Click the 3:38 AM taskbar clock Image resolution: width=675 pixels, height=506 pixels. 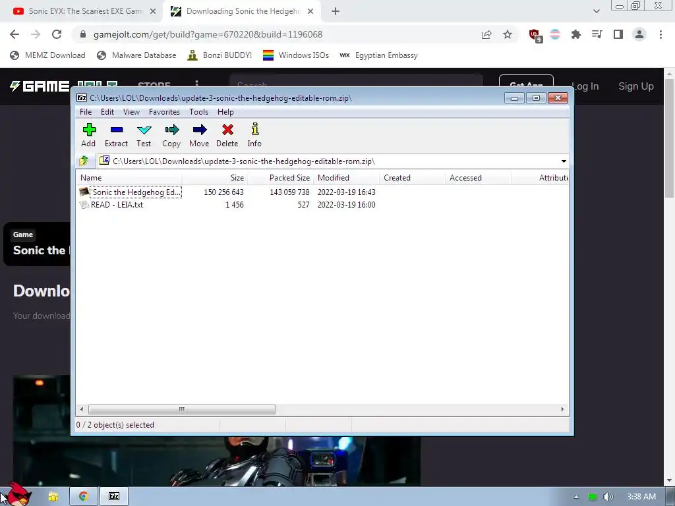(x=641, y=497)
